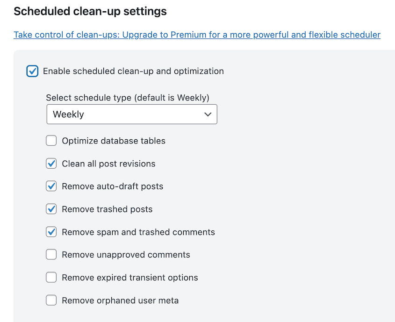Toggle checkbox via "Optimize database tables" label
The width and height of the screenshot is (395, 322).
pos(115,140)
